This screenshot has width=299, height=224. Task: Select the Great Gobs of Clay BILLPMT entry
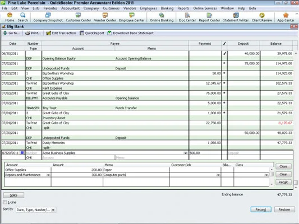point(147,96)
